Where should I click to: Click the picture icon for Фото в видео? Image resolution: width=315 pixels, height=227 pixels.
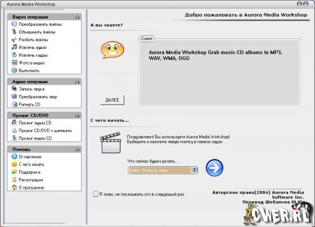tap(14, 62)
